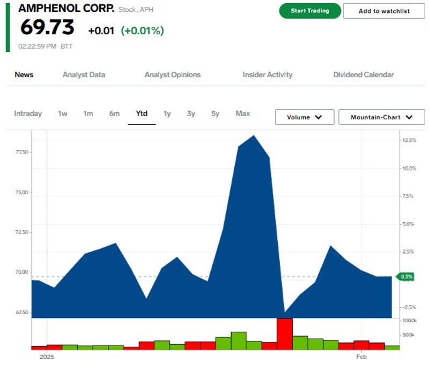Click the +0.01 price change value
This screenshot has height=366, width=429.
tap(101, 30)
